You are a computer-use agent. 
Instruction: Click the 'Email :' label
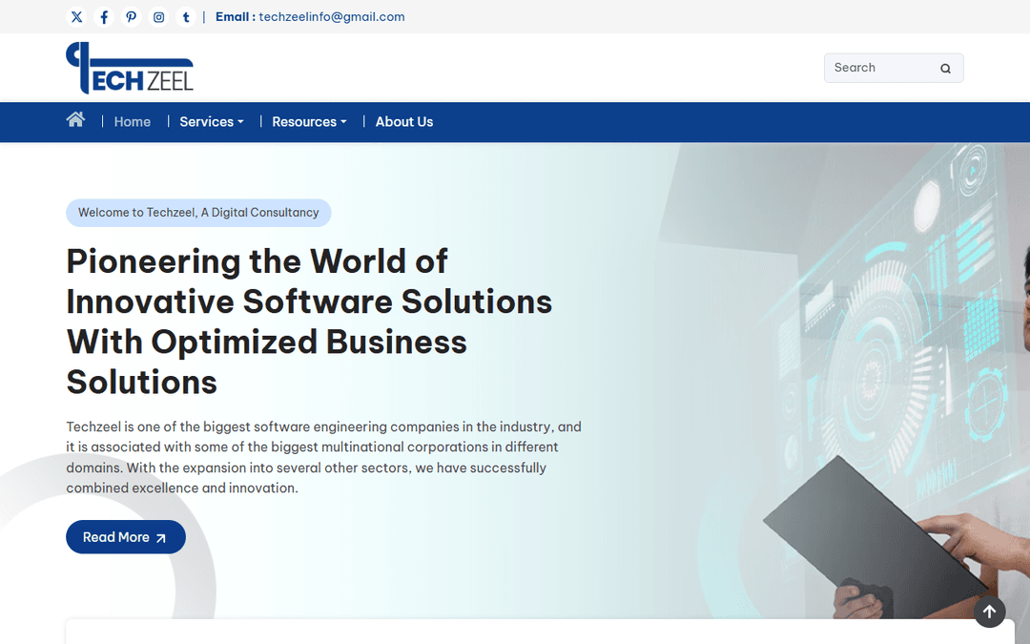(236, 17)
